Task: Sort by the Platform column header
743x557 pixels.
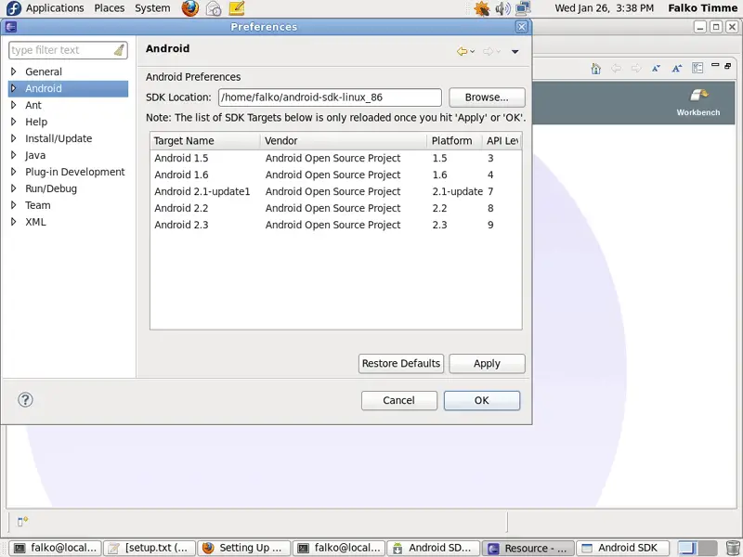Action: [454, 141]
